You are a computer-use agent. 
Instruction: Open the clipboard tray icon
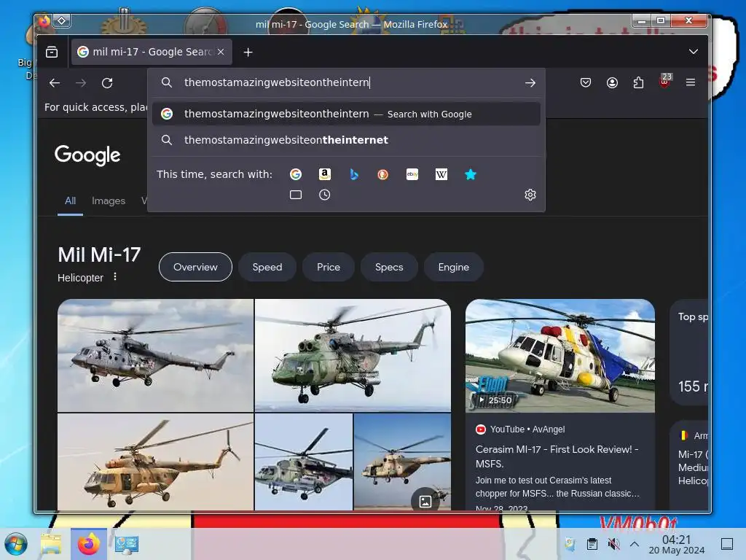click(x=592, y=544)
